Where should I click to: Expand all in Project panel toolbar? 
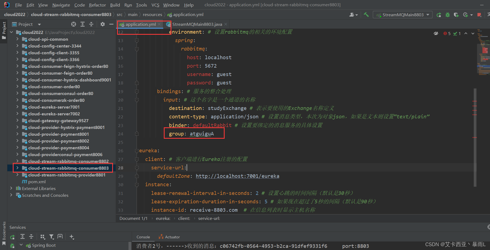[x=83, y=24]
